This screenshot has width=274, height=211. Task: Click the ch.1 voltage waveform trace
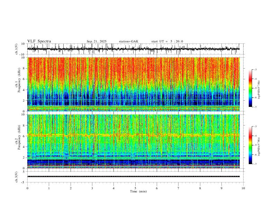(x=133, y=49)
